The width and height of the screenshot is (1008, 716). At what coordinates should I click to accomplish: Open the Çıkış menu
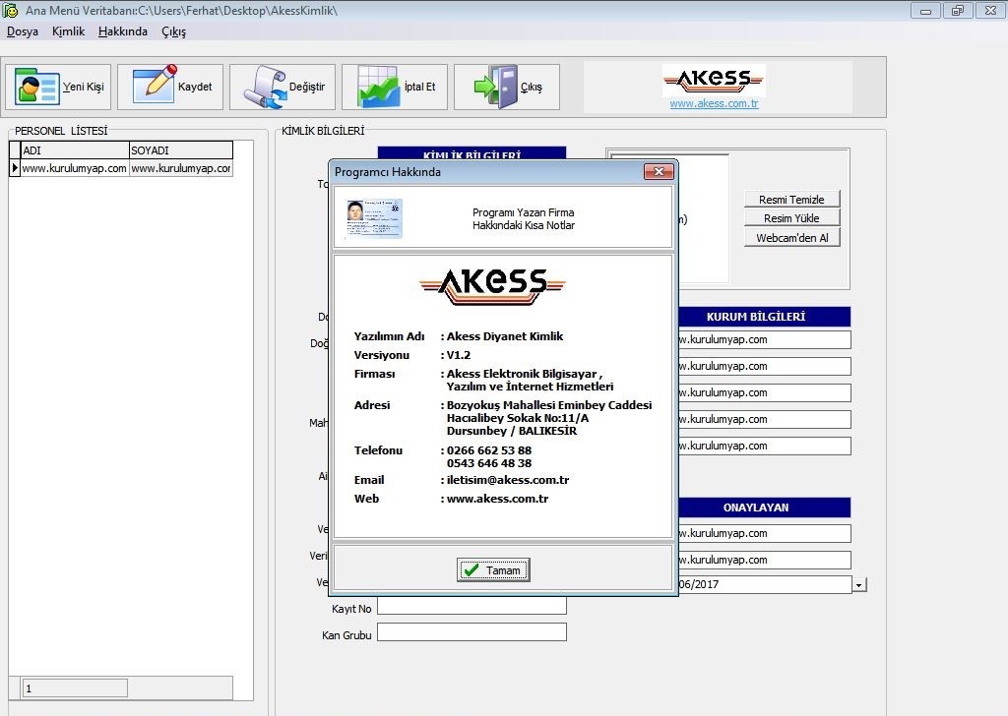(173, 31)
